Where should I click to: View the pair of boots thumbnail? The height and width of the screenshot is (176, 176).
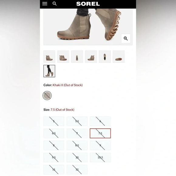[x=63, y=57]
